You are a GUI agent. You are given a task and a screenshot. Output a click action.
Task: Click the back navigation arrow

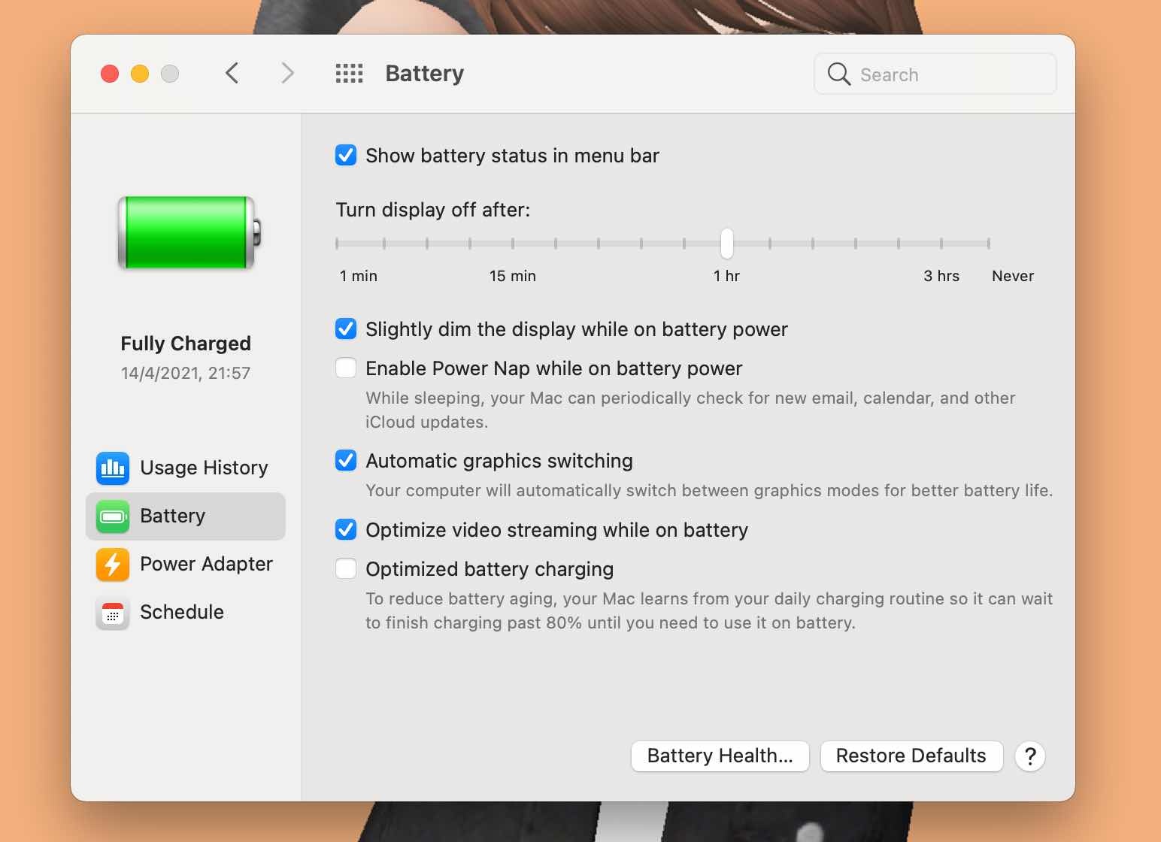coord(232,73)
